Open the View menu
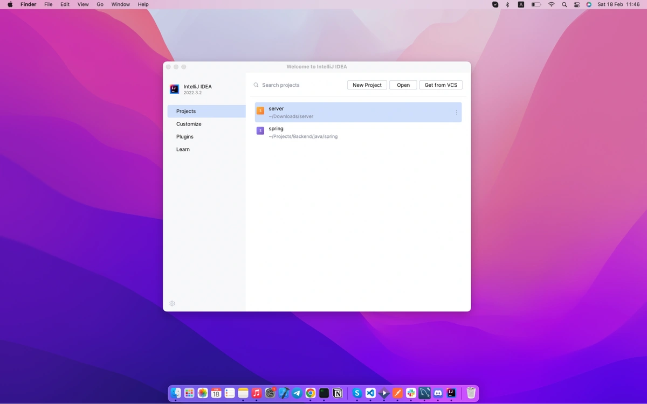 (83, 4)
